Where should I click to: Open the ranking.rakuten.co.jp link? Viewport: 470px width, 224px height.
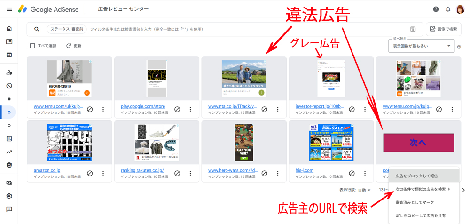pos(142,170)
